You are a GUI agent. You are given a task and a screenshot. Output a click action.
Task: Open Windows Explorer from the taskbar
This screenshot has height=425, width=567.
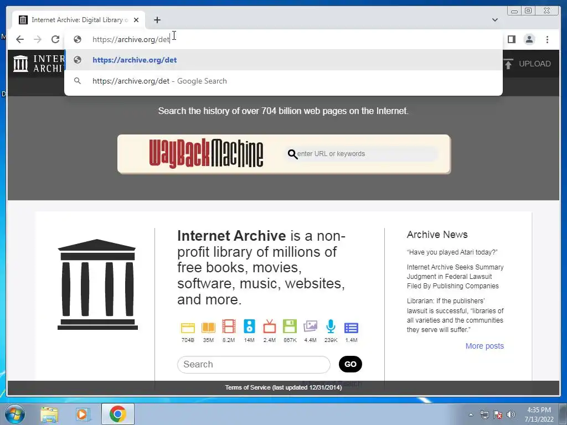[x=49, y=414]
